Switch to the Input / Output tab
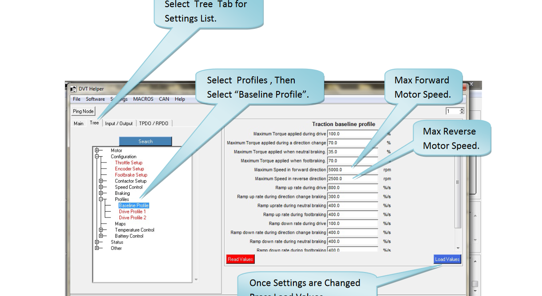Image resolution: width=542 pixels, height=296 pixels. [x=119, y=123]
